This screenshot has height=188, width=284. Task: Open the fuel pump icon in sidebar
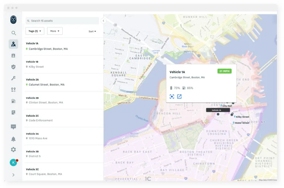click(x=13, y=101)
